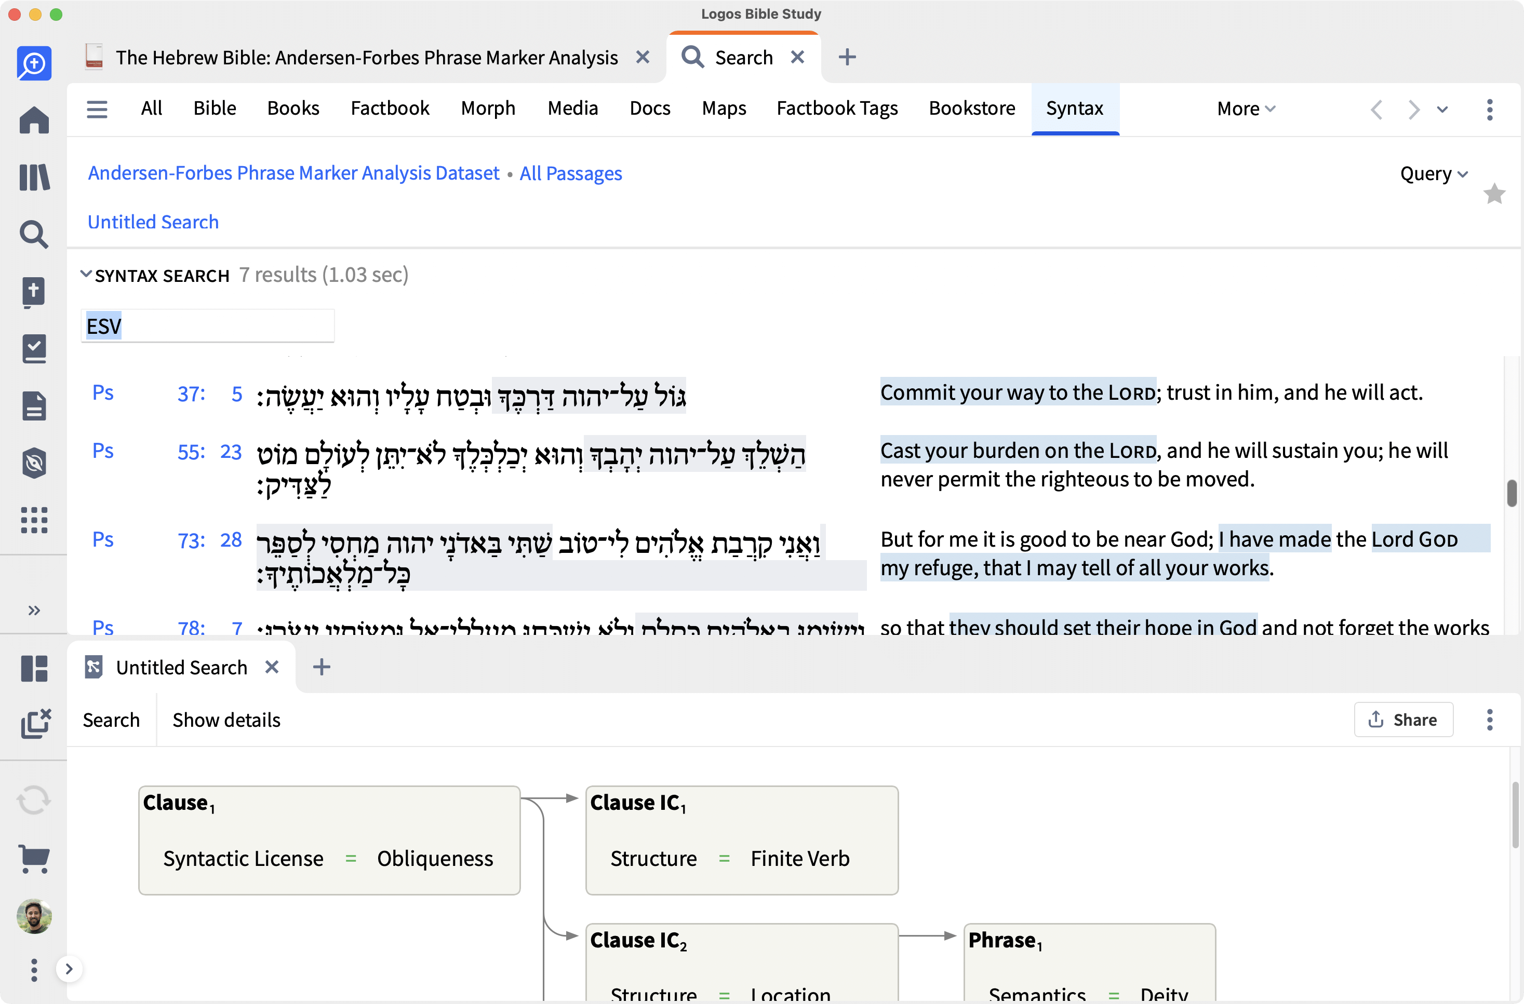Go to the Home dashboard icon
Viewport: 1524px width, 1004px height.
coord(34,120)
